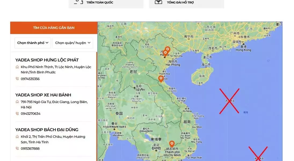The height and width of the screenshot is (161, 294).
Task: Click Thanh Hoá label on the map
Action: [x=164, y=74]
